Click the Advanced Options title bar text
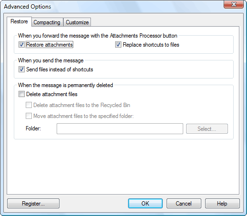The height and width of the screenshot is (216, 247). [28, 7]
